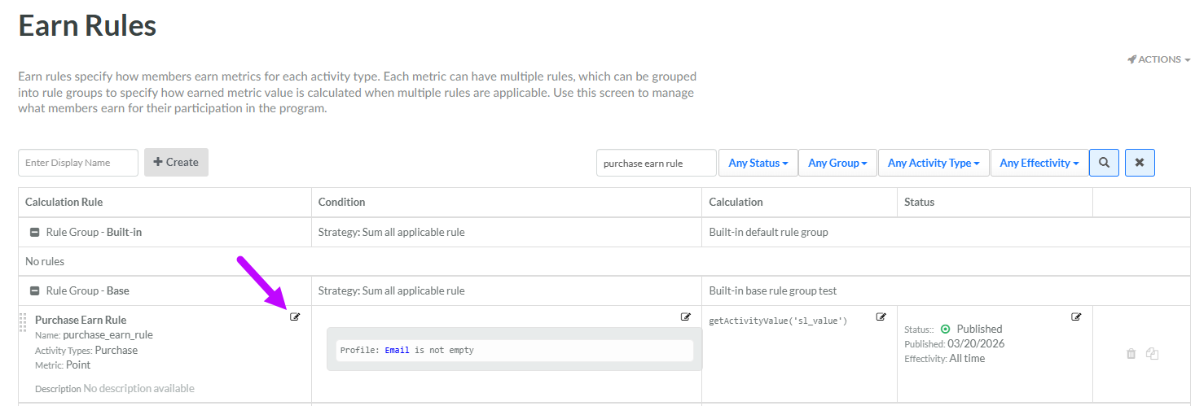
Task: Clone the Purchase Earn Rule via copy icon
Action: (1152, 354)
